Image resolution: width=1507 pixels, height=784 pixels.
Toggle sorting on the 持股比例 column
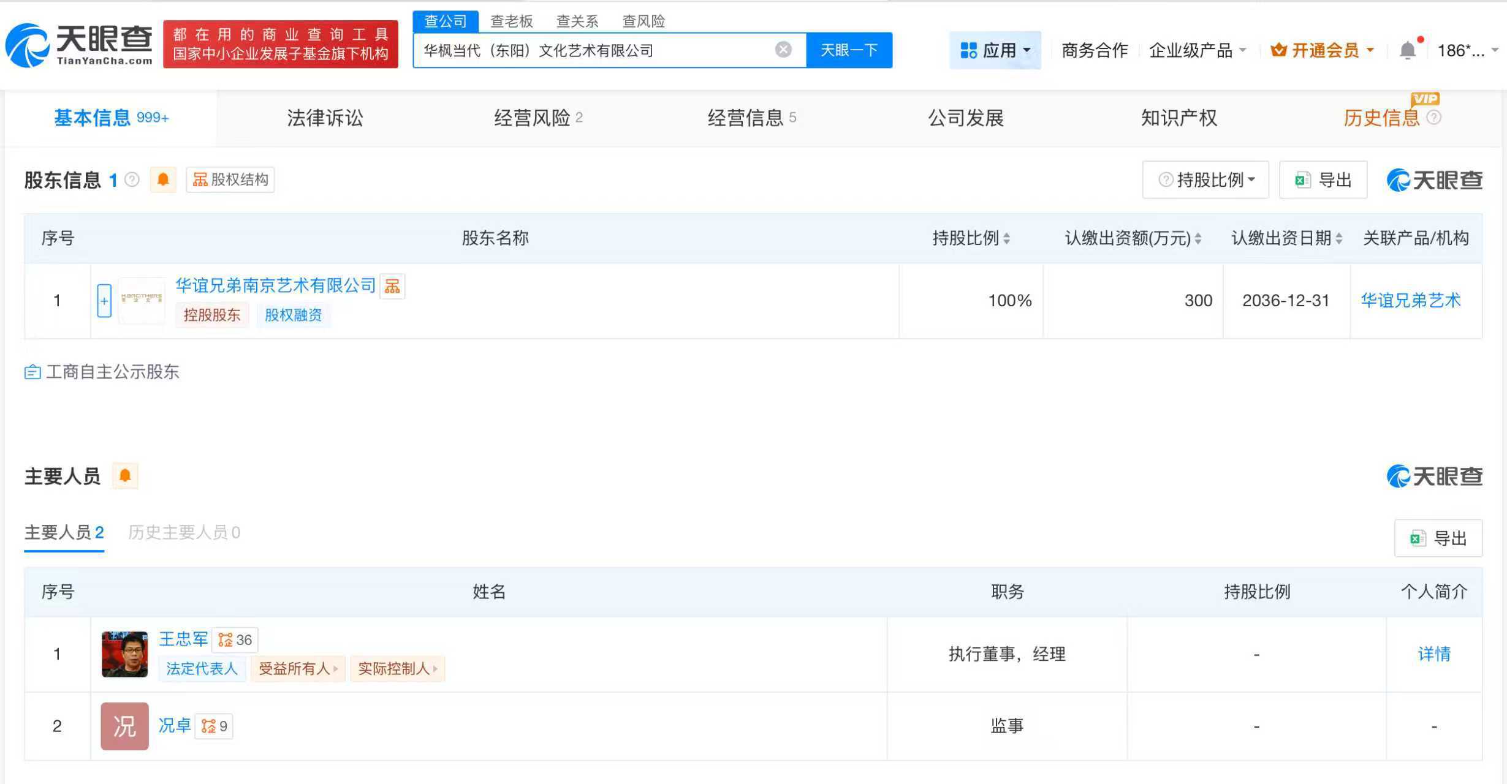pos(1007,239)
